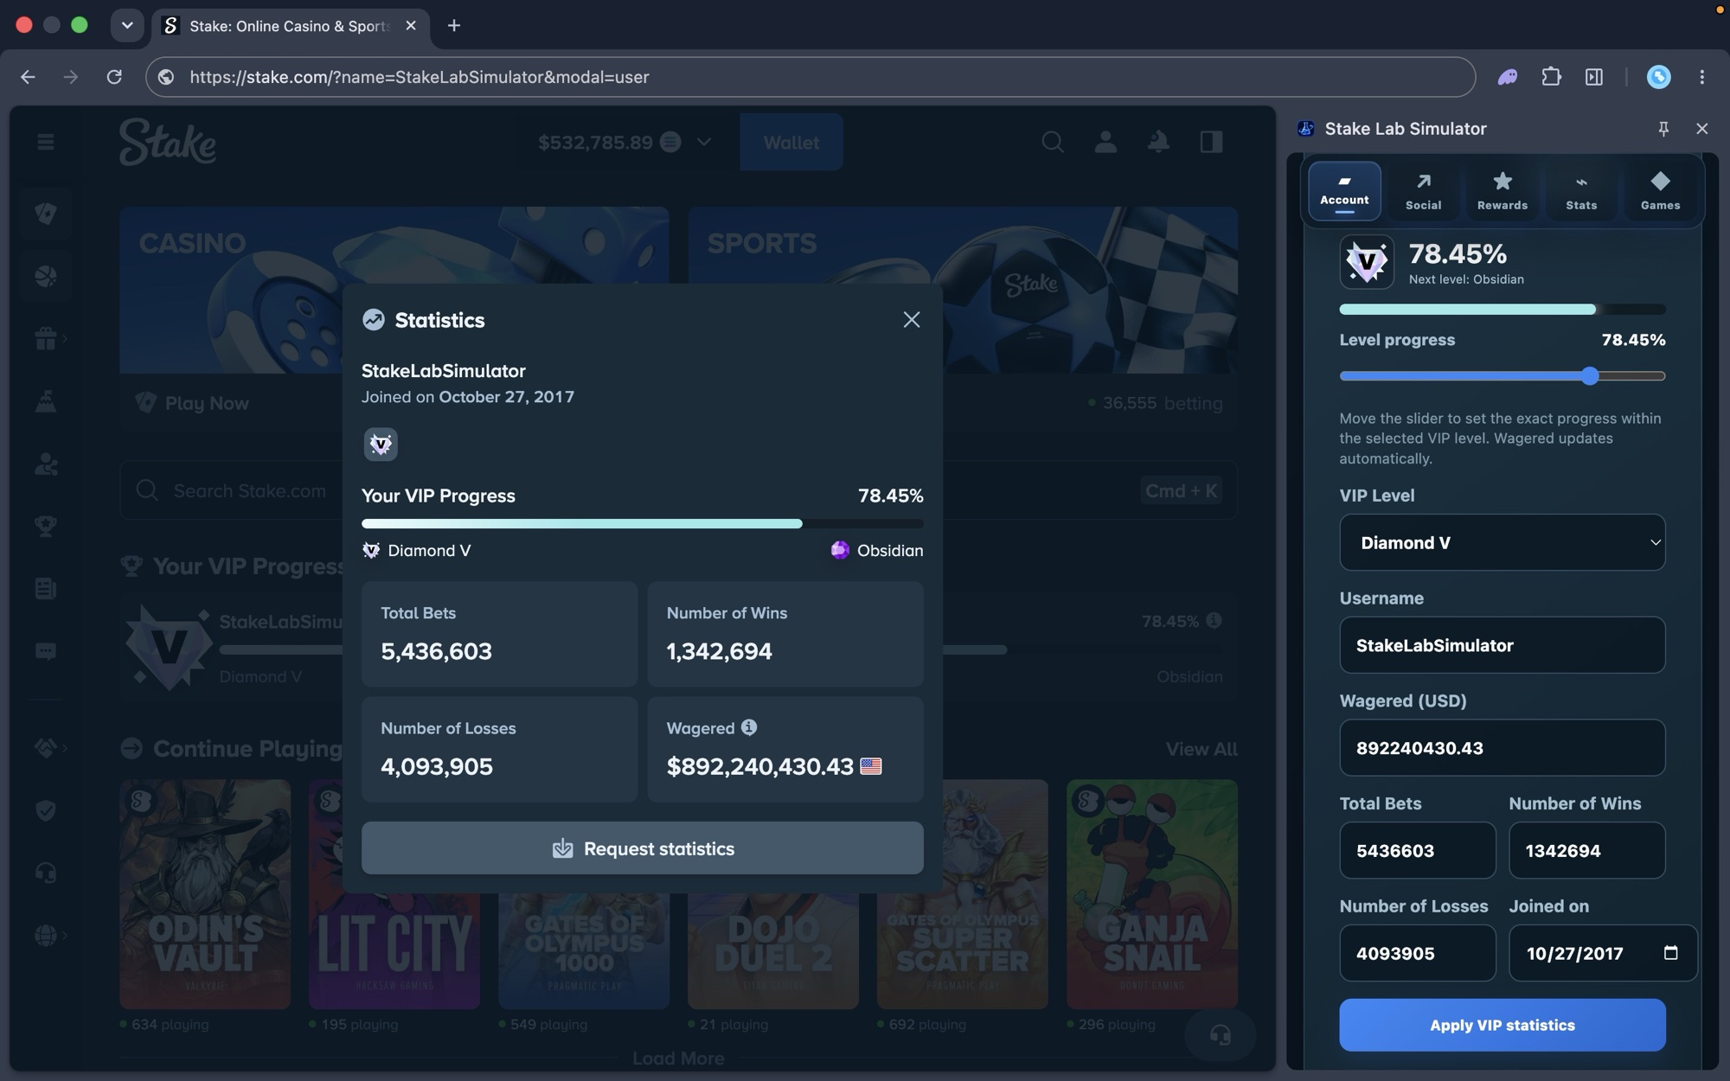
Task: Click Load More at page bottom
Action: tap(678, 1059)
